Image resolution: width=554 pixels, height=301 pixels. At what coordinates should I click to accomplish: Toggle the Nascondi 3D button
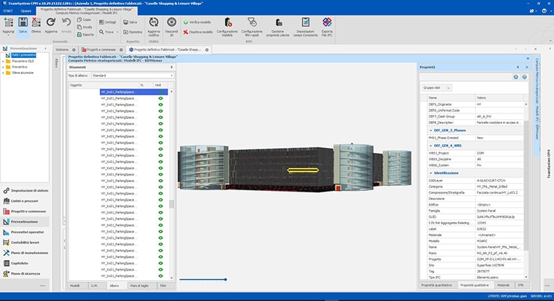click(172, 26)
